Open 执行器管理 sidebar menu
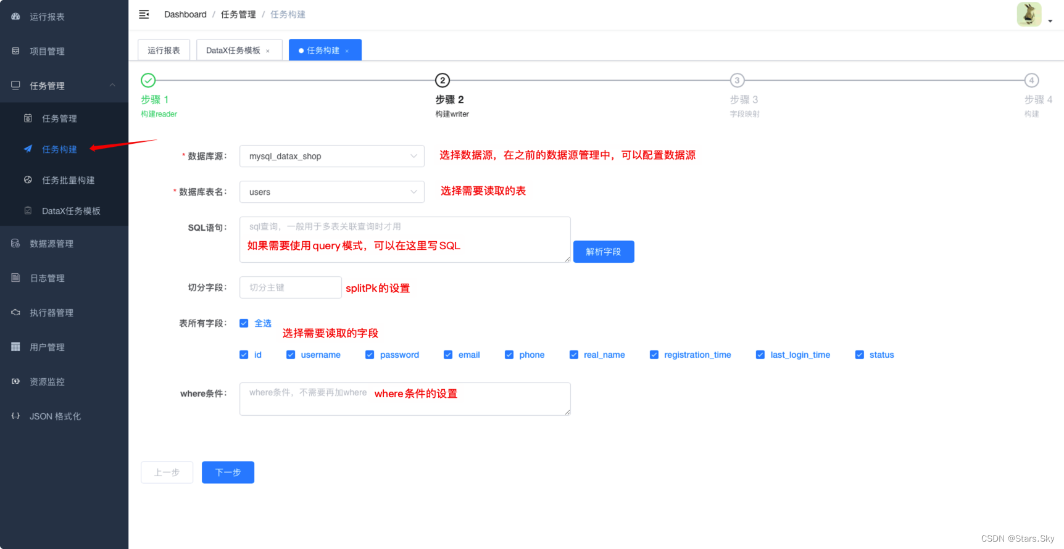The image size is (1064, 549). click(64, 313)
